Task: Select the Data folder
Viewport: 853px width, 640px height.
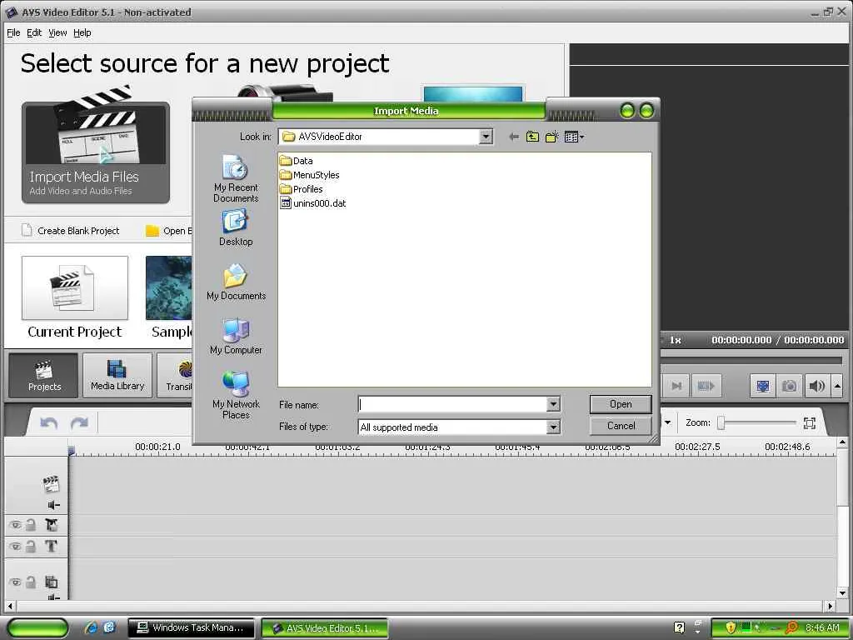Action: coord(296,161)
